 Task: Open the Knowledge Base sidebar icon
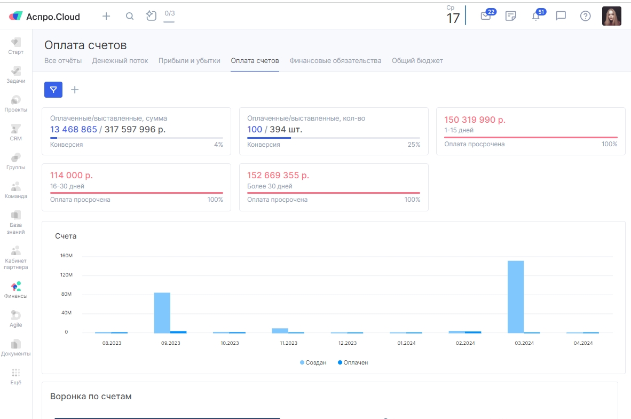[x=16, y=219]
